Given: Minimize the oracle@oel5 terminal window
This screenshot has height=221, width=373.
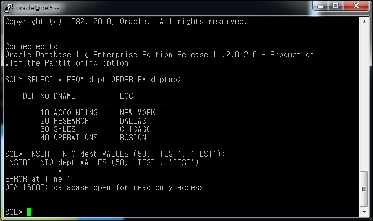Looking at the screenshot, I should (320, 6).
